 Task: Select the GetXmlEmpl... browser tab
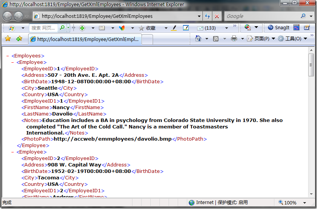(85, 39)
